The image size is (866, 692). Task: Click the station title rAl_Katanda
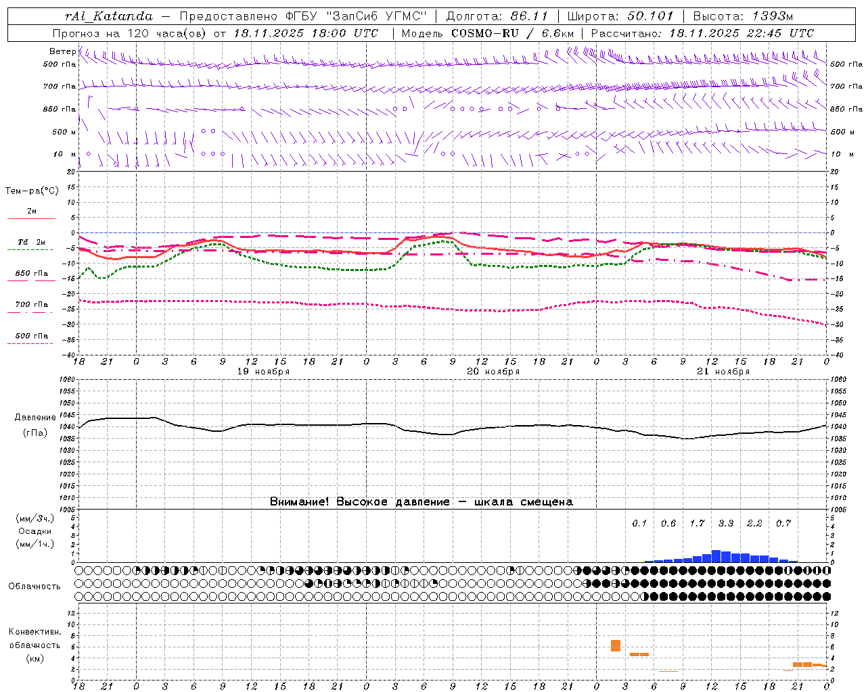pos(110,16)
